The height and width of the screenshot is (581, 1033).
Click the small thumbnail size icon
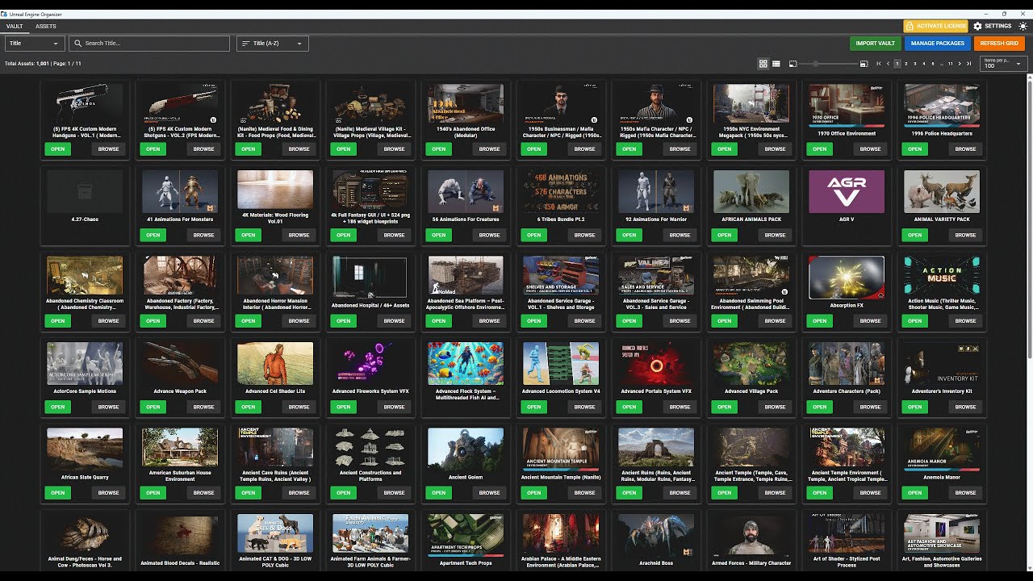point(793,64)
